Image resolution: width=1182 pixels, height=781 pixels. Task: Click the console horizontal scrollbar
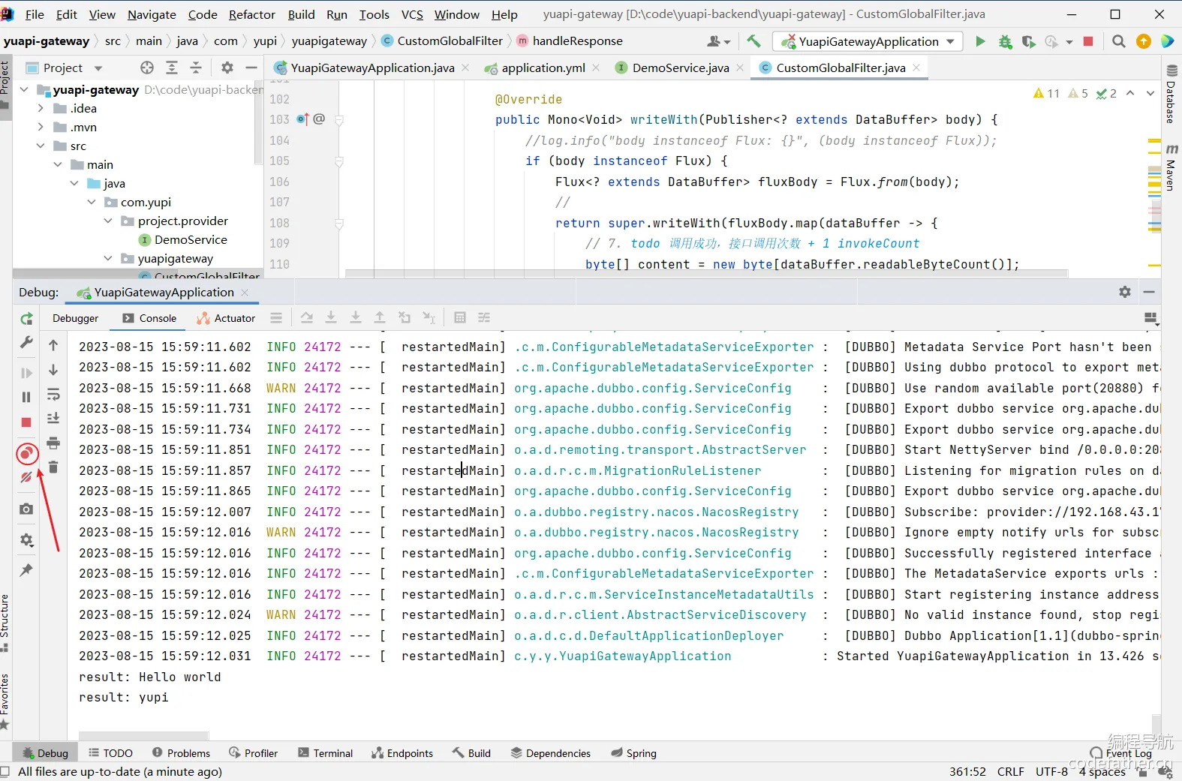coord(143,736)
